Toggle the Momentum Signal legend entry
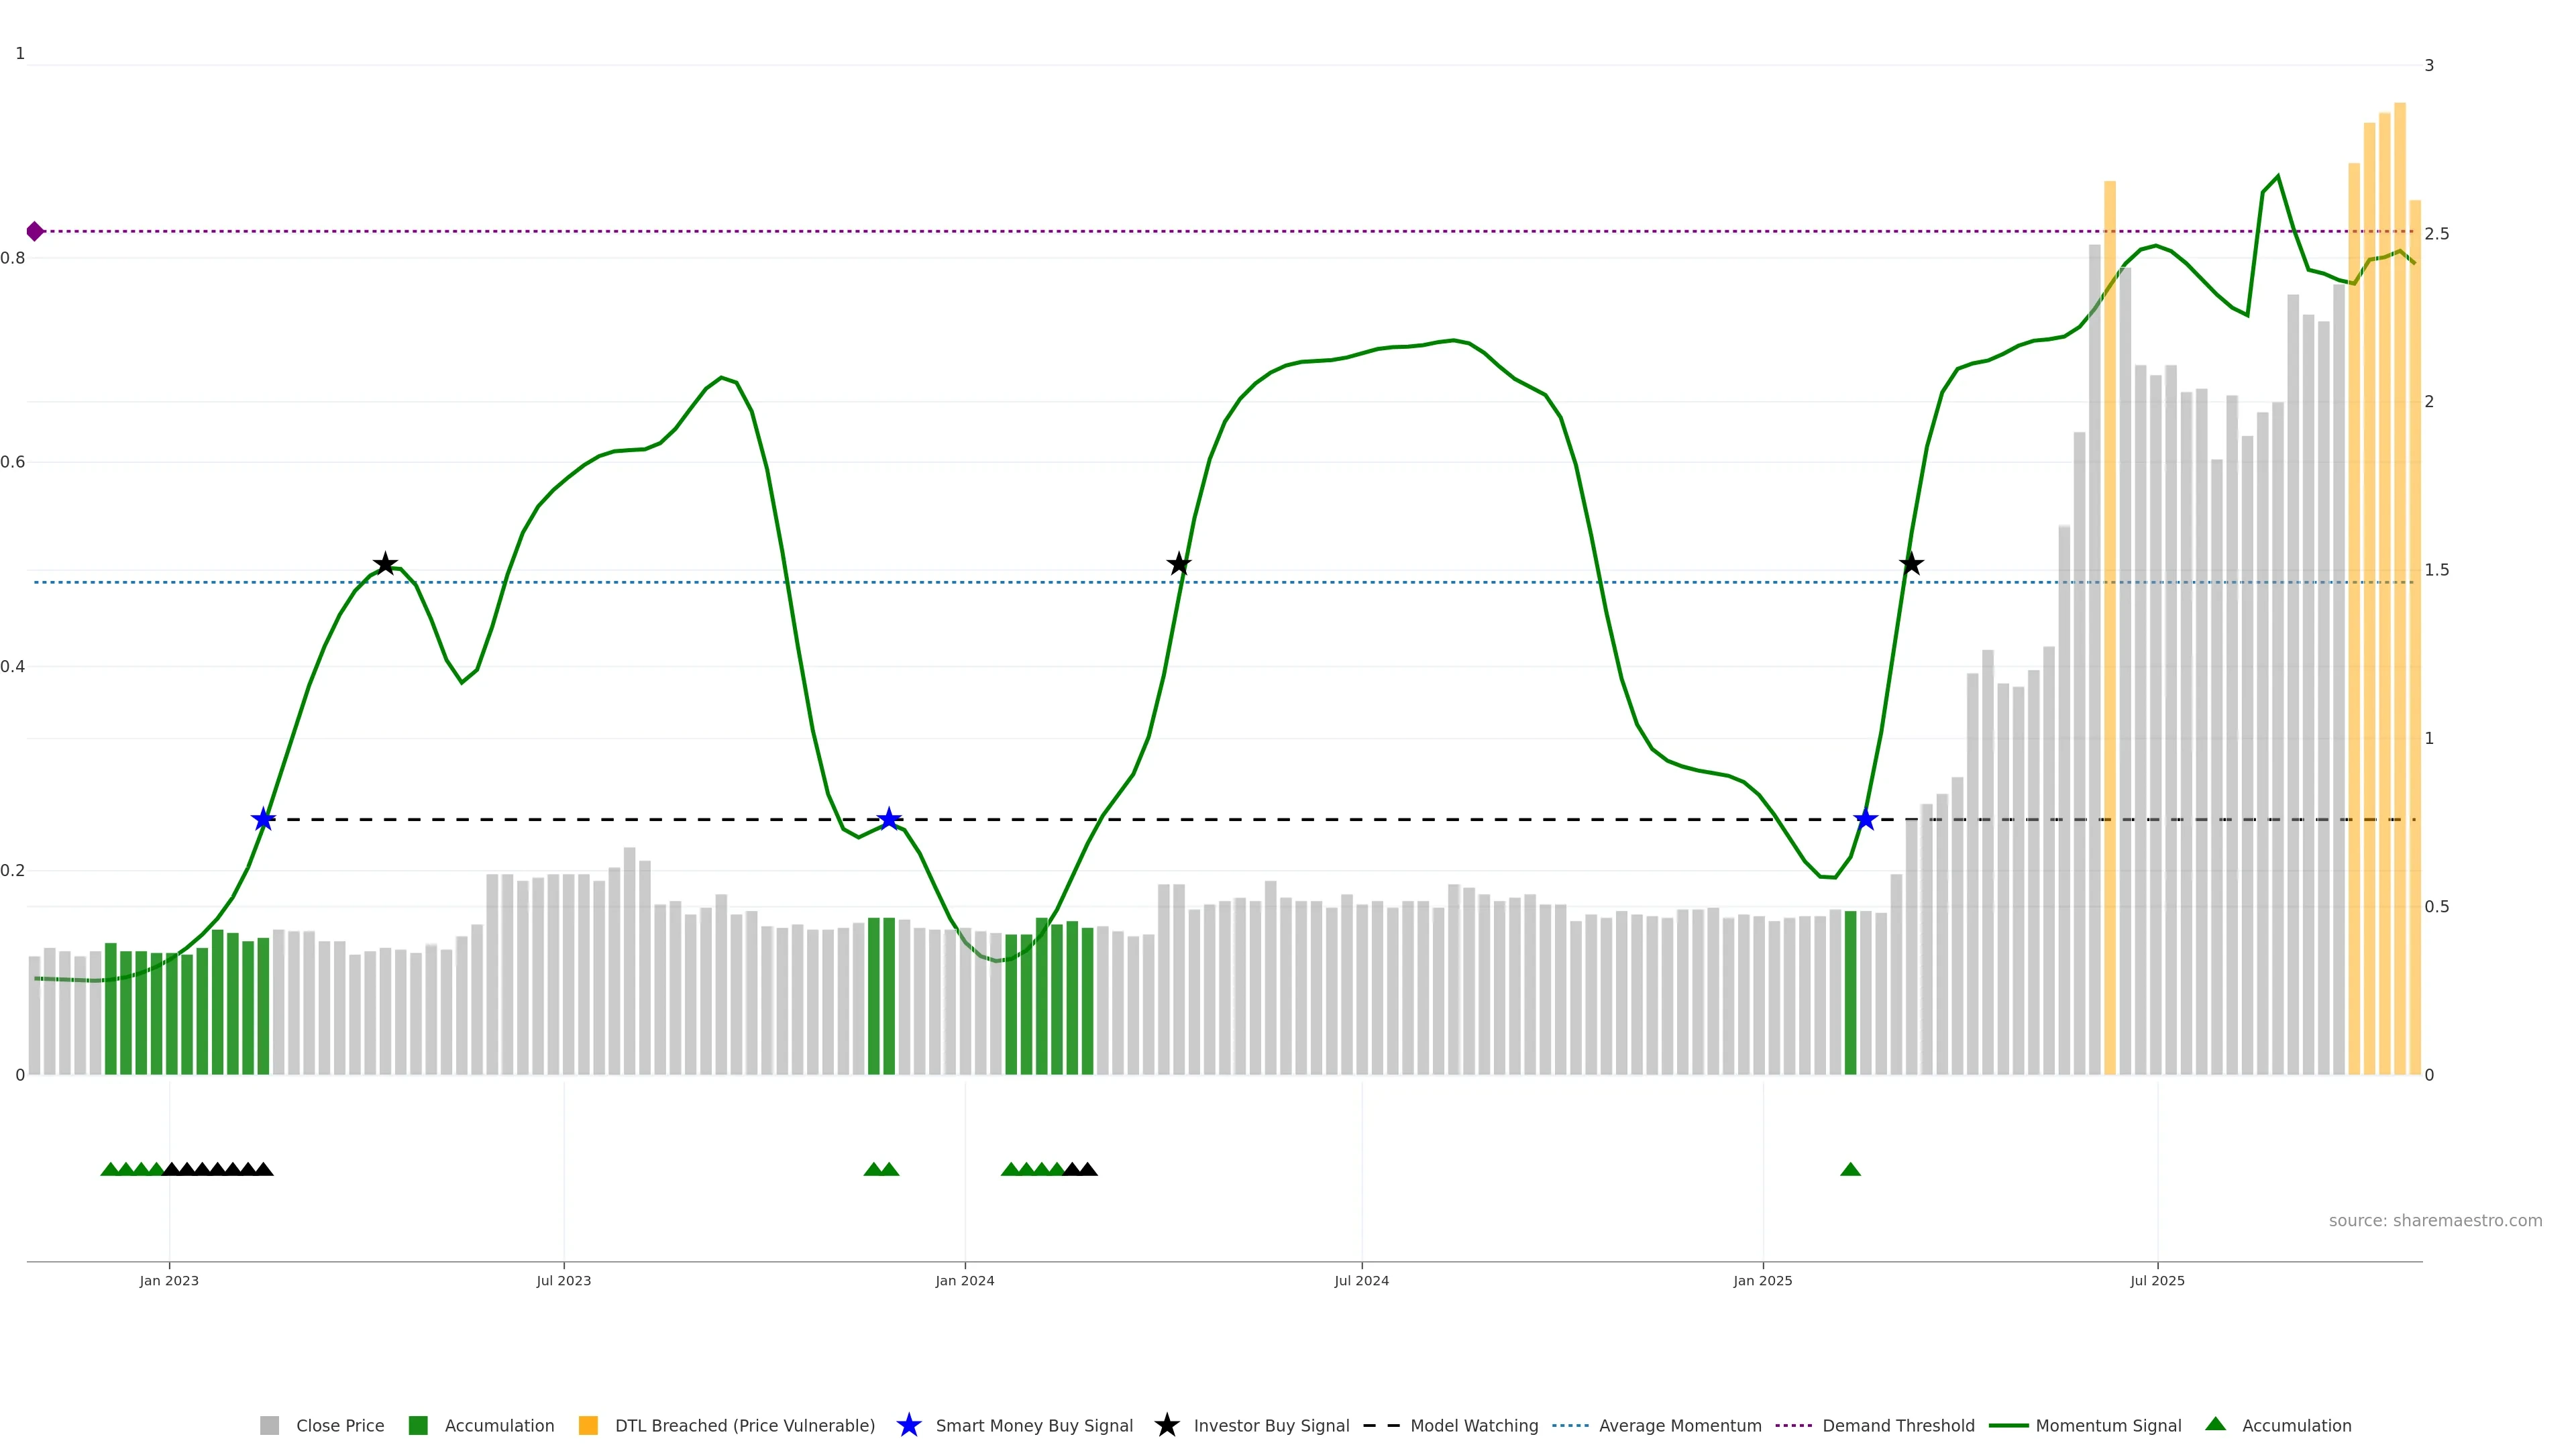2576x1449 pixels. [2108, 1426]
